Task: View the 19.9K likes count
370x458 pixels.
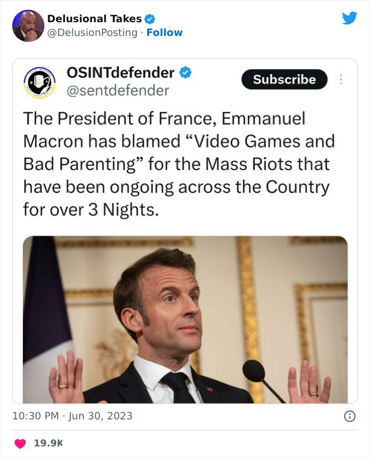Action: [x=49, y=443]
